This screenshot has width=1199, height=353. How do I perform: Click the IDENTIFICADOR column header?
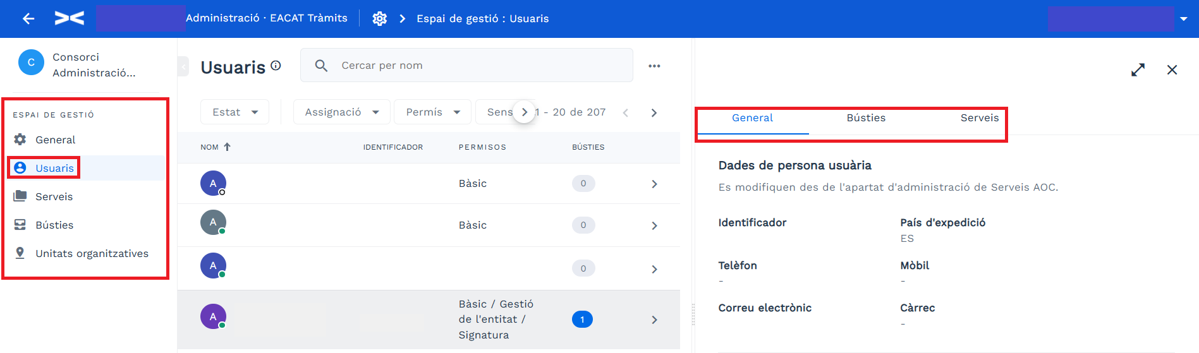pyautogui.click(x=393, y=147)
